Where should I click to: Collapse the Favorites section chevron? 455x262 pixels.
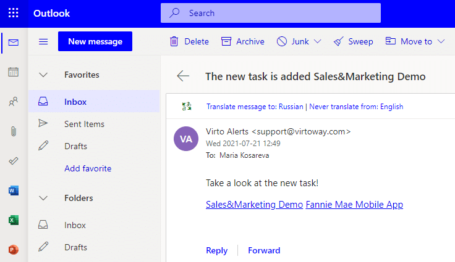pos(43,75)
